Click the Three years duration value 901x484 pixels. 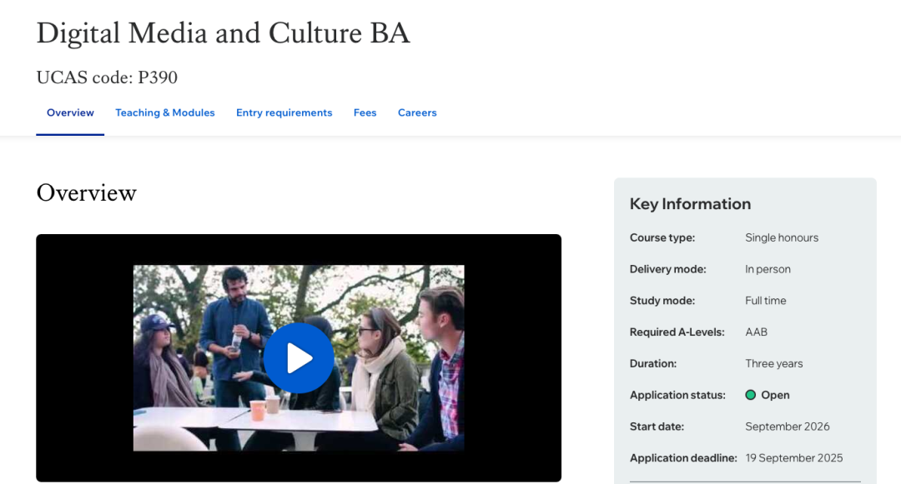coord(773,363)
